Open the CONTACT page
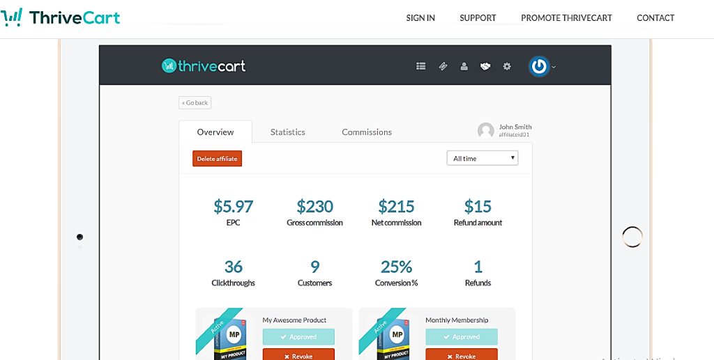 pyautogui.click(x=655, y=18)
